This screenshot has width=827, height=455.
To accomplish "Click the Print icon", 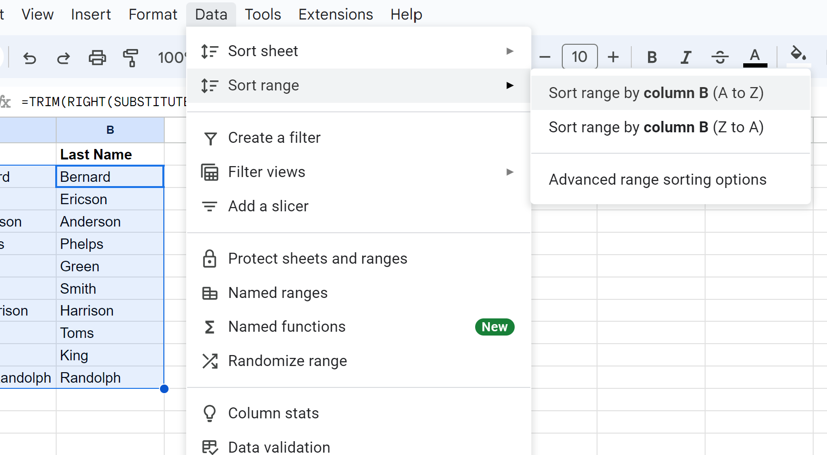I will coord(97,58).
